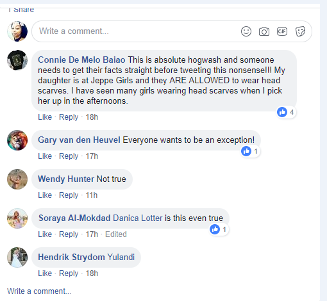Open the tagged Danica Lotter profile link
327x301 pixels.
click(x=138, y=218)
